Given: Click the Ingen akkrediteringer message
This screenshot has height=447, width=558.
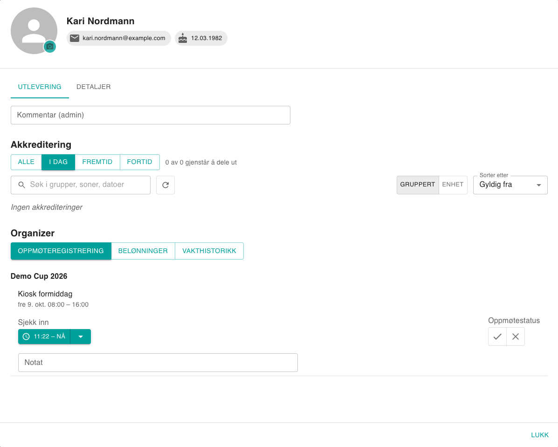Looking at the screenshot, I should pyautogui.click(x=47, y=207).
